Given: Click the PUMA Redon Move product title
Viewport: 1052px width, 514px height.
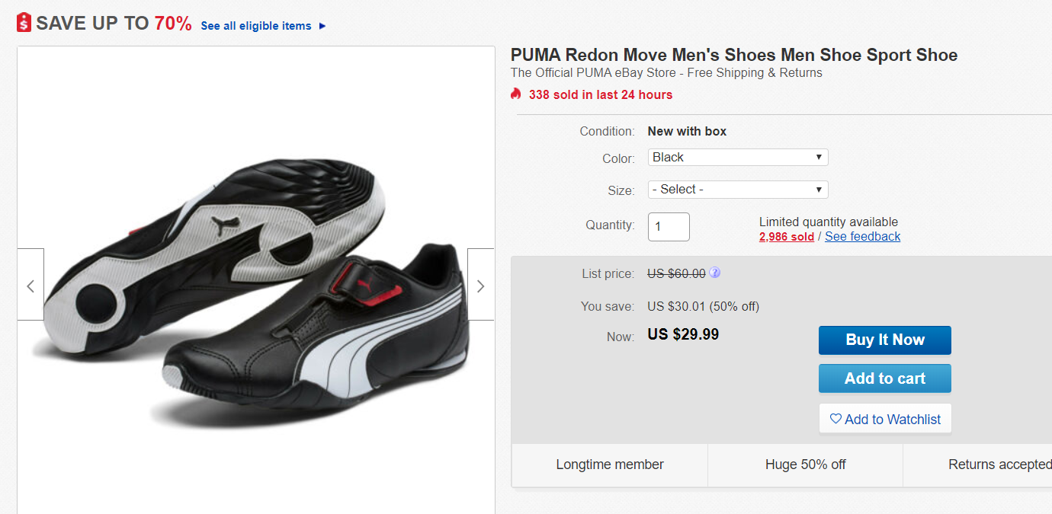Looking at the screenshot, I should coord(733,55).
